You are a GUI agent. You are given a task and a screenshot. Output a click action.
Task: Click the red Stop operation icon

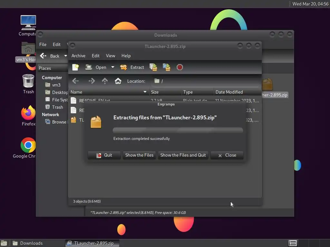180,67
